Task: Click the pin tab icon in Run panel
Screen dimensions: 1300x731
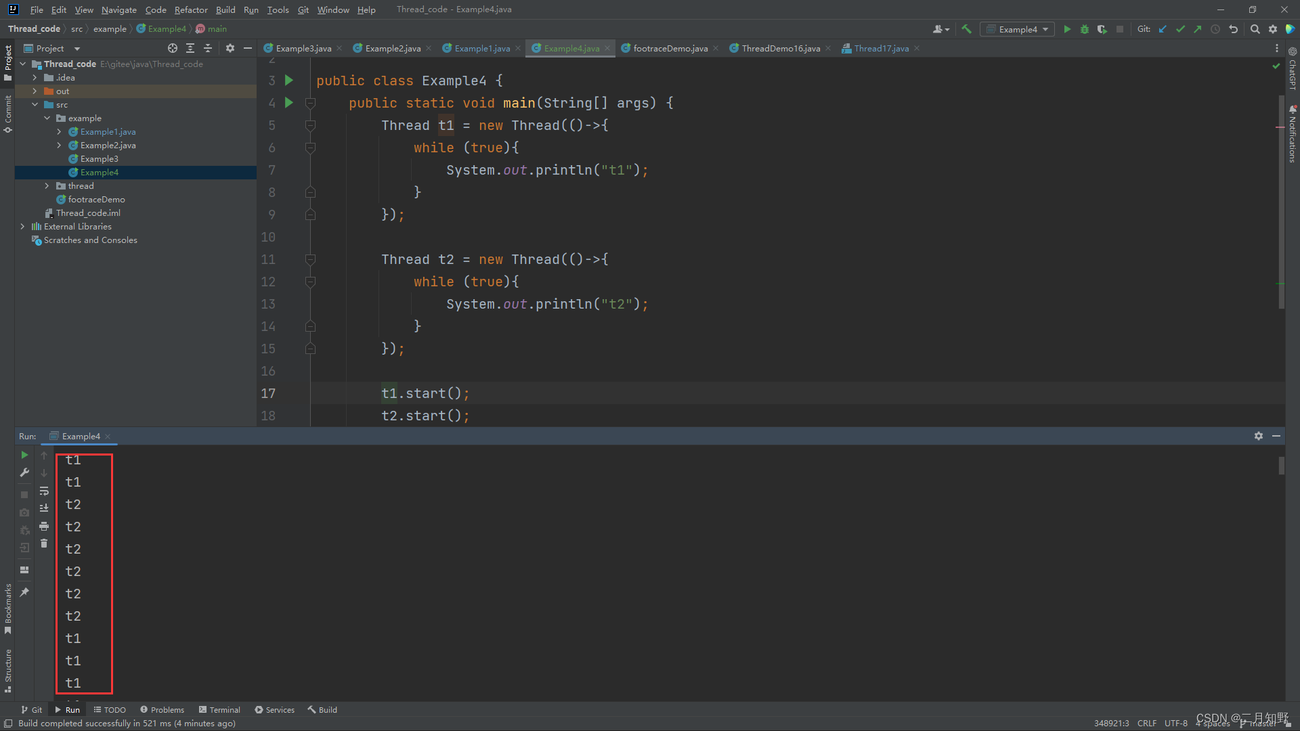Action: 24,592
